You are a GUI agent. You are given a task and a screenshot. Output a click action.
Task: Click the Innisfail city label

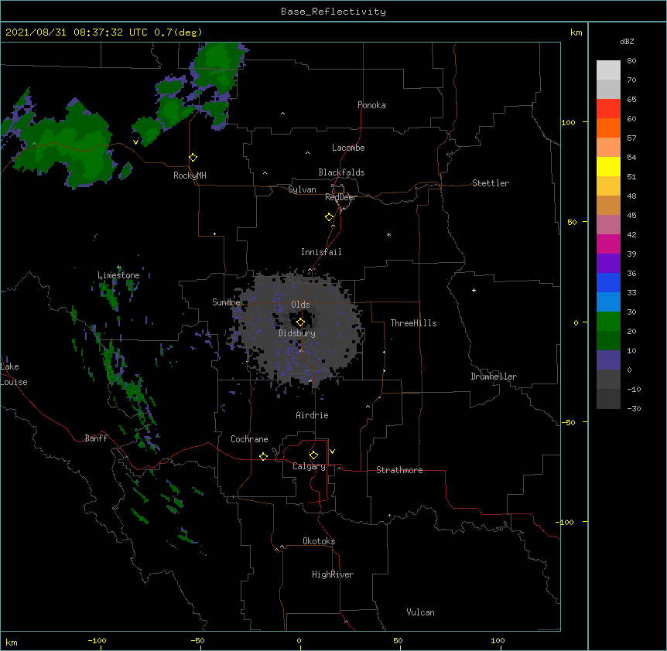[321, 252]
